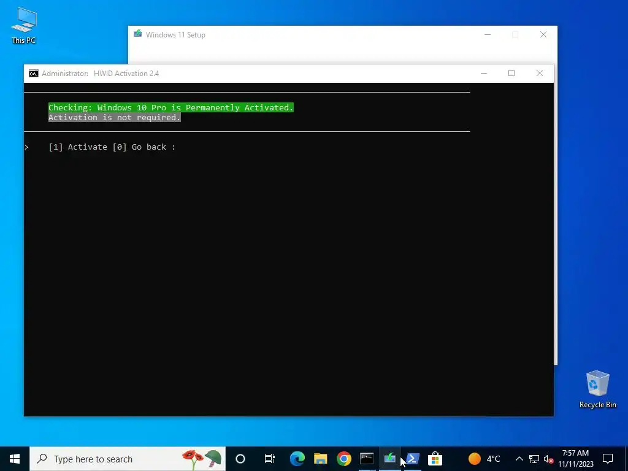Screen dimensions: 628x471
Task: Launch Microsoft Edge from the taskbar
Action: pos(297,459)
